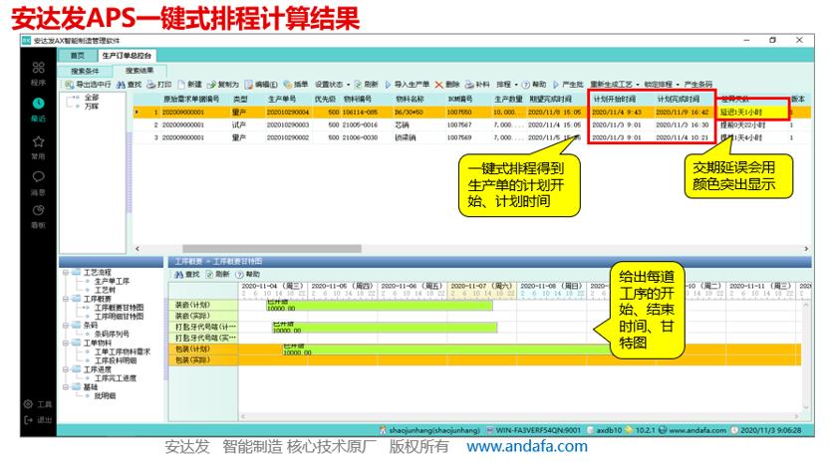Click www.andafa.com in the status bar

pyautogui.click(x=697, y=430)
